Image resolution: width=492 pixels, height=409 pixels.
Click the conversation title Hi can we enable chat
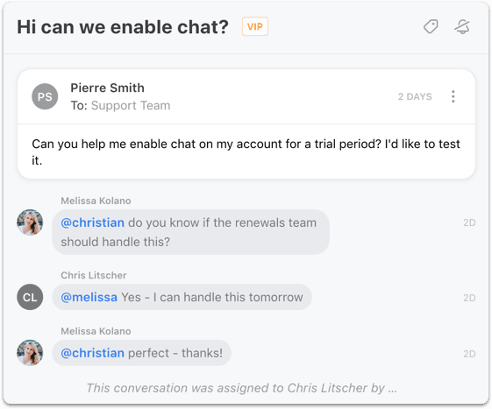pyautogui.click(x=123, y=26)
